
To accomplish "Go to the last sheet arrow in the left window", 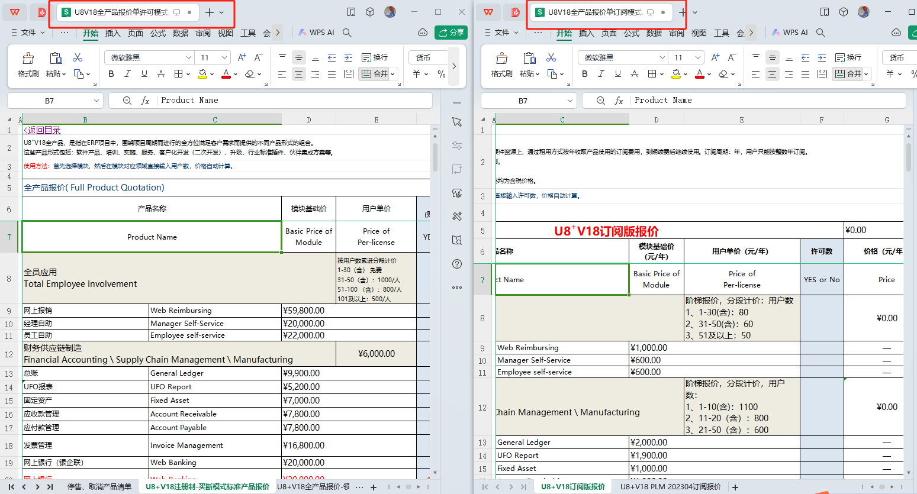I will pos(50,487).
